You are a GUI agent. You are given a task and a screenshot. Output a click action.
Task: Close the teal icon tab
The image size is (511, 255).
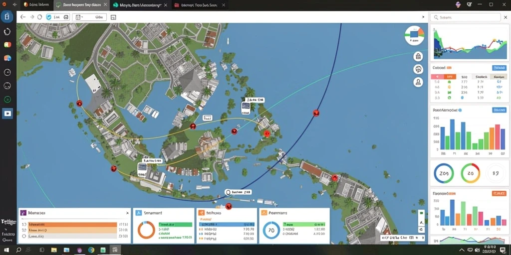pyautogui.click(x=165, y=5)
